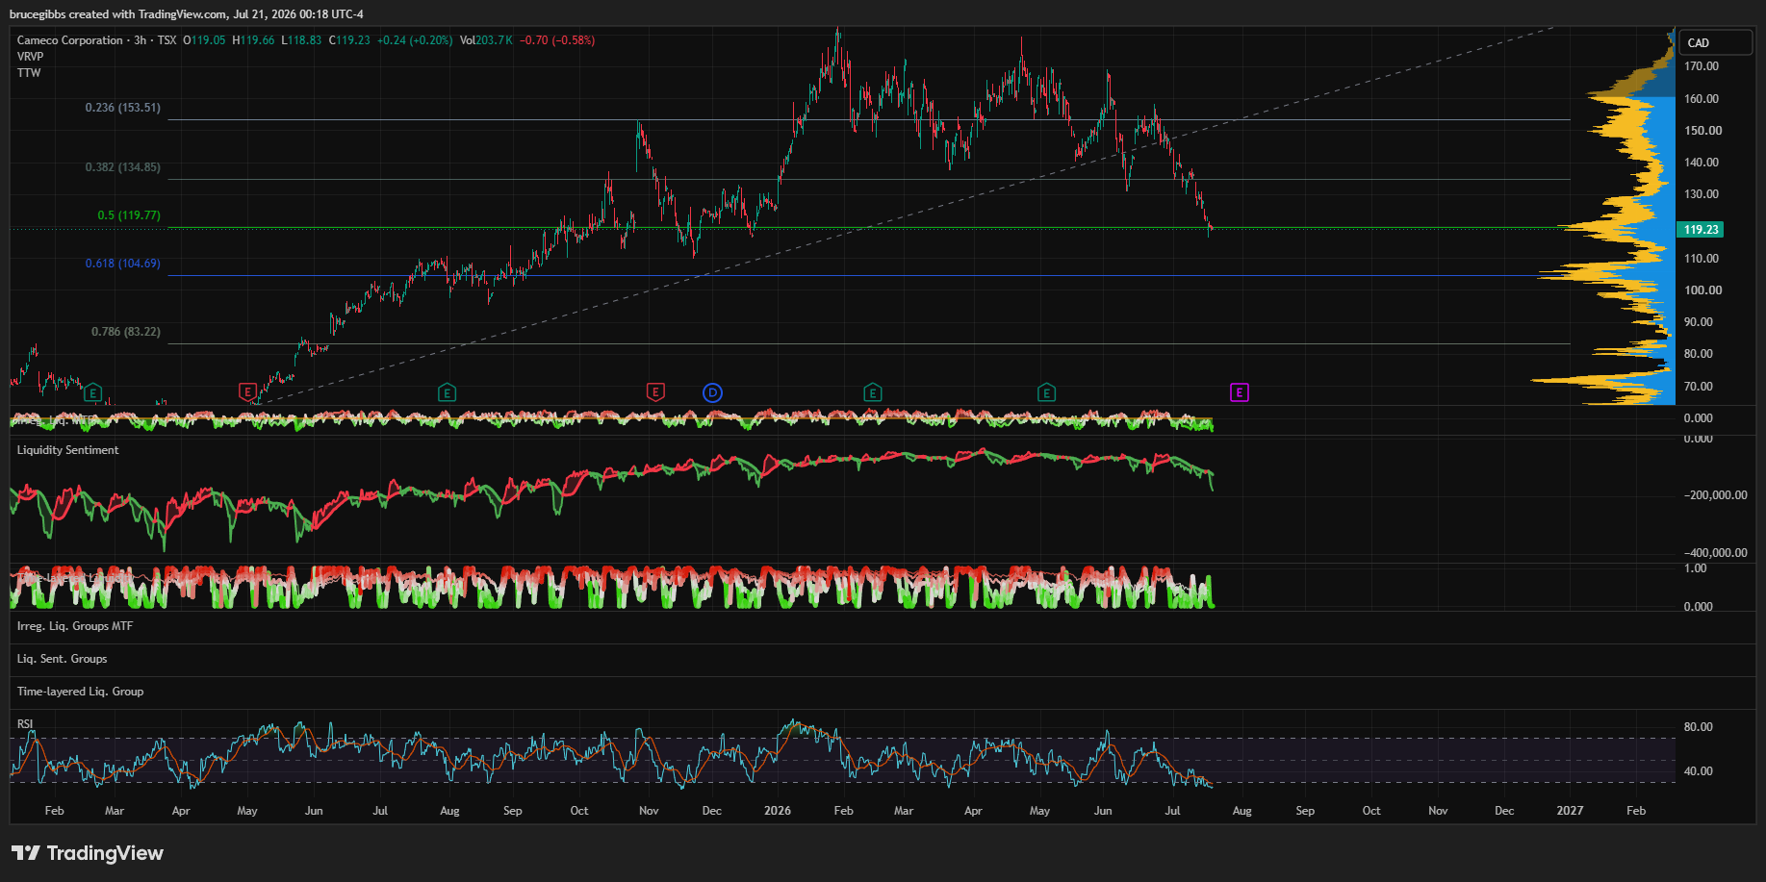Open the red earnings marker in November 2025
The image size is (1766, 882).
[x=655, y=392]
